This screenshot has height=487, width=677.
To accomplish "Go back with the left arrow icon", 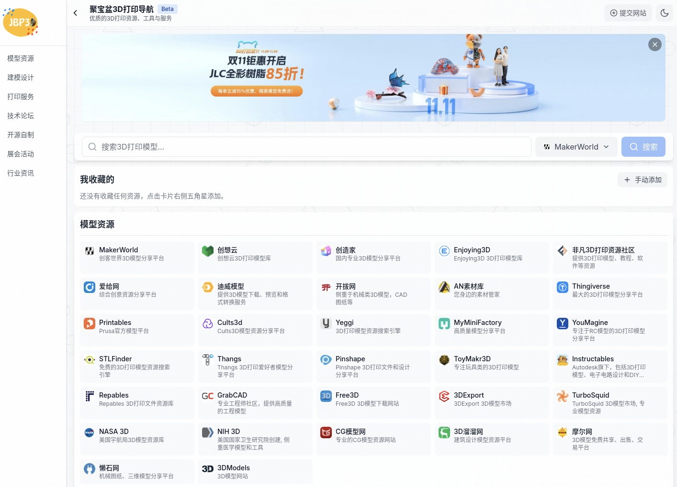I will [75, 13].
